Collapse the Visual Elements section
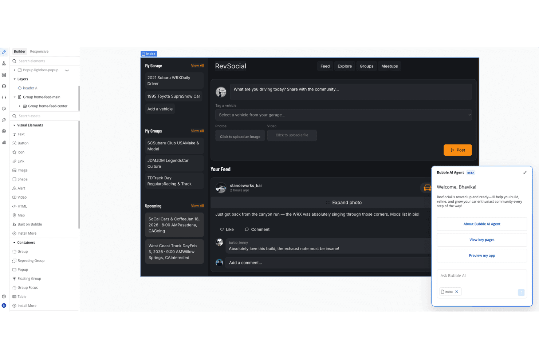This screenshot has height=359, width=539. click(15, 125)
